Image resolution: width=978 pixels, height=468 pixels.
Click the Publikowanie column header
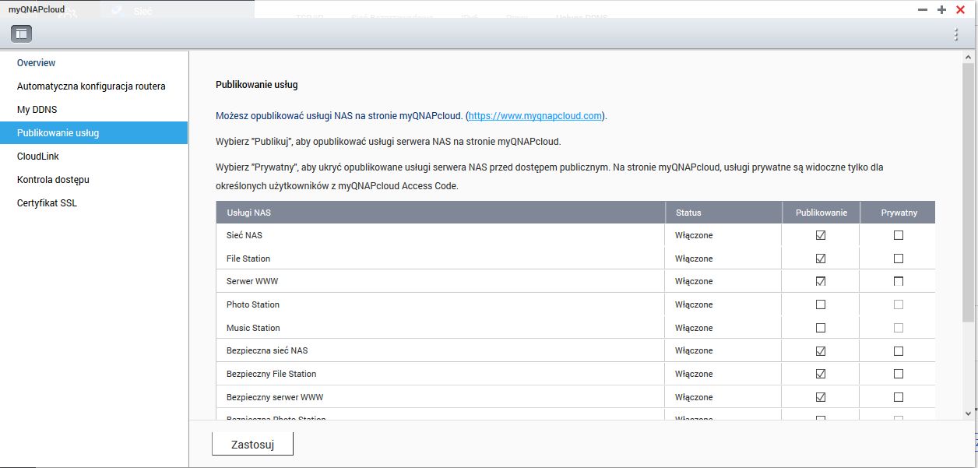click(x=821, y=213)
